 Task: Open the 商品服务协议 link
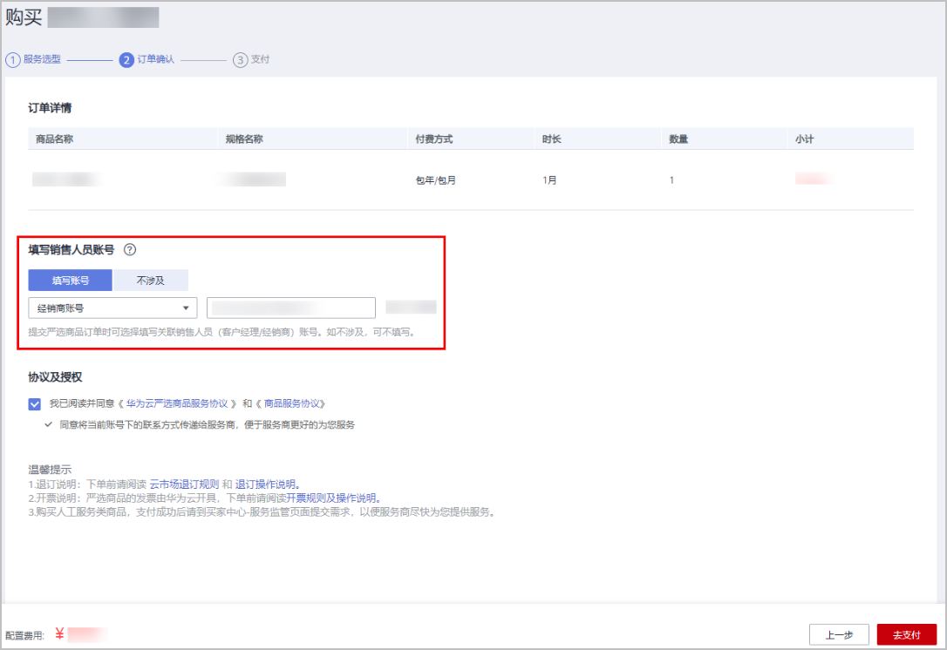click(292, 403)
